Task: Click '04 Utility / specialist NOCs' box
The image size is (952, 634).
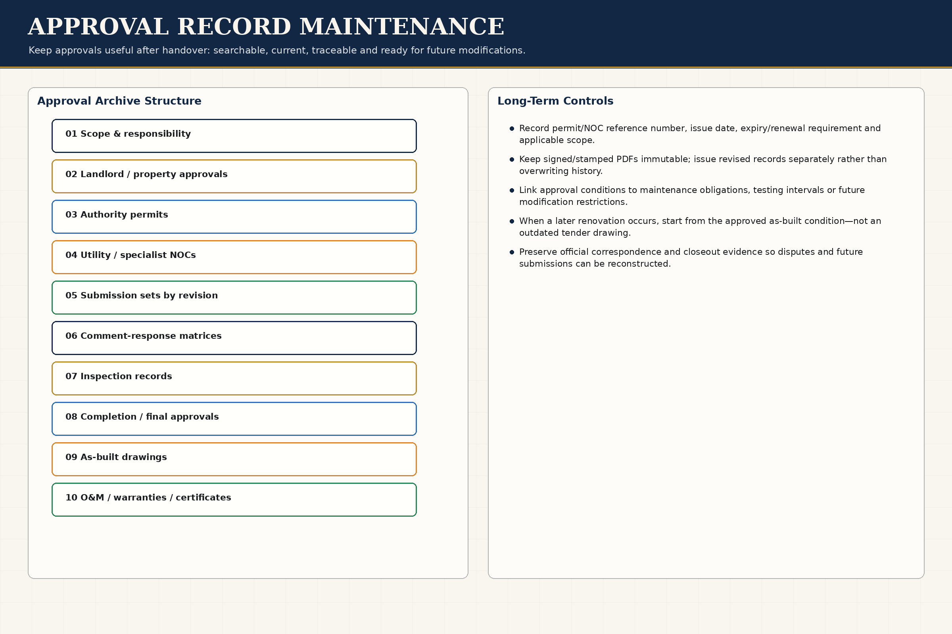Action: tap(234, 257)
